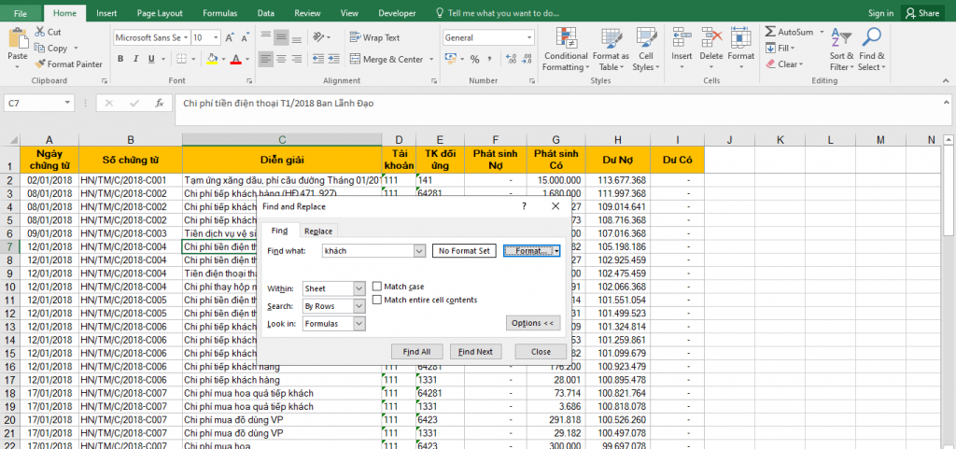
Task: Click the Find & Select icon
Action: [872, 49]
